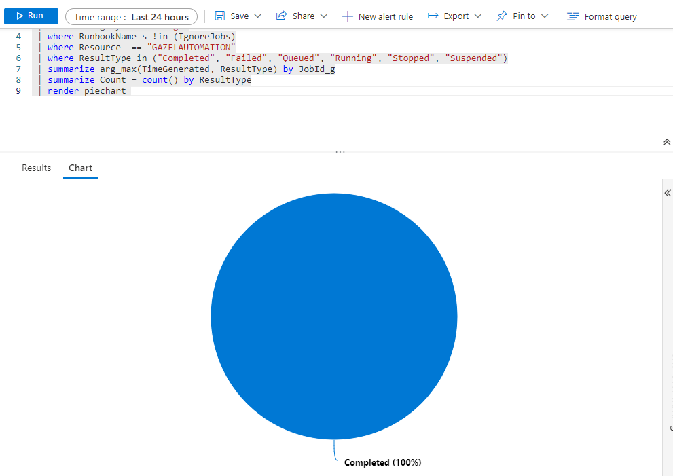Screen dimensions: 673x476
Task: Click the arg_max function on line 7
Action: pos(118,69)
